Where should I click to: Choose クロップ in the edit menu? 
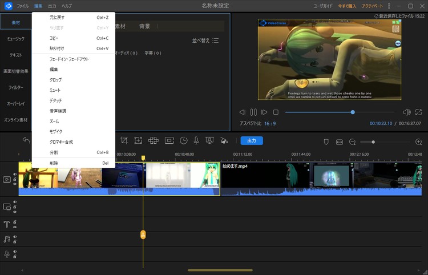[x=74, y=80]
